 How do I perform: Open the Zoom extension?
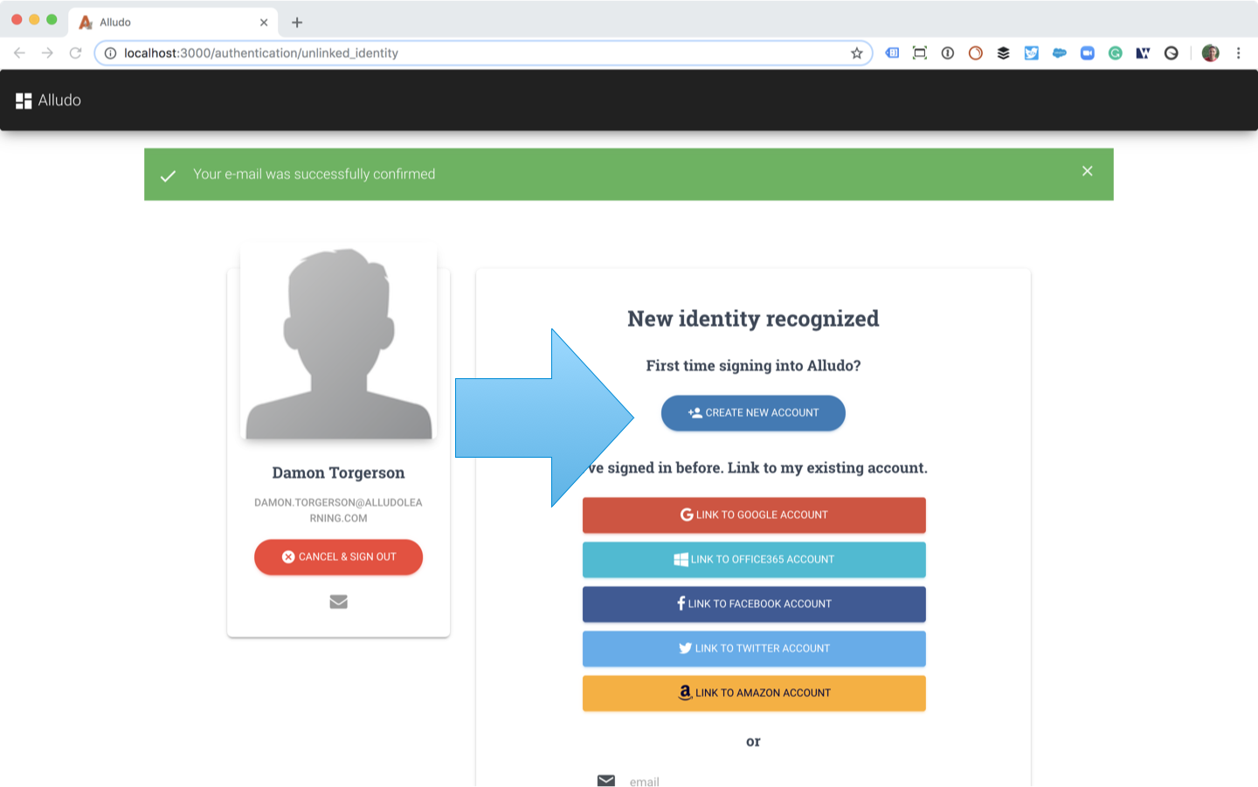[1088, 53]
